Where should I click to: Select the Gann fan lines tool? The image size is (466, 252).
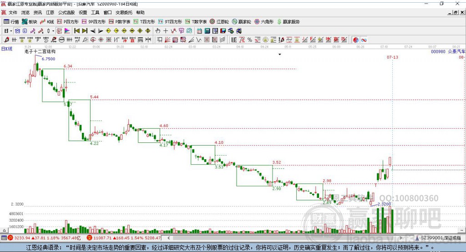(x=167, y=40)
